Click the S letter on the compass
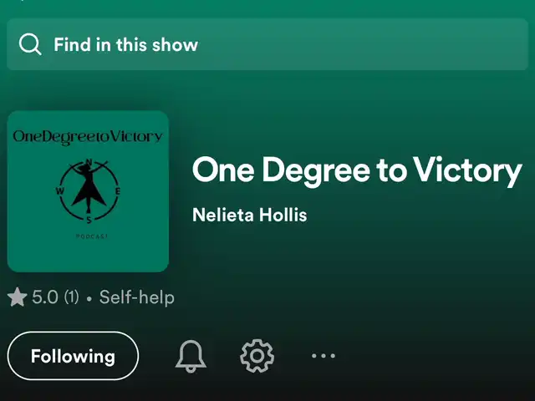Image resolution: width=535 pixels, height=401 pixels. point(89,220)
